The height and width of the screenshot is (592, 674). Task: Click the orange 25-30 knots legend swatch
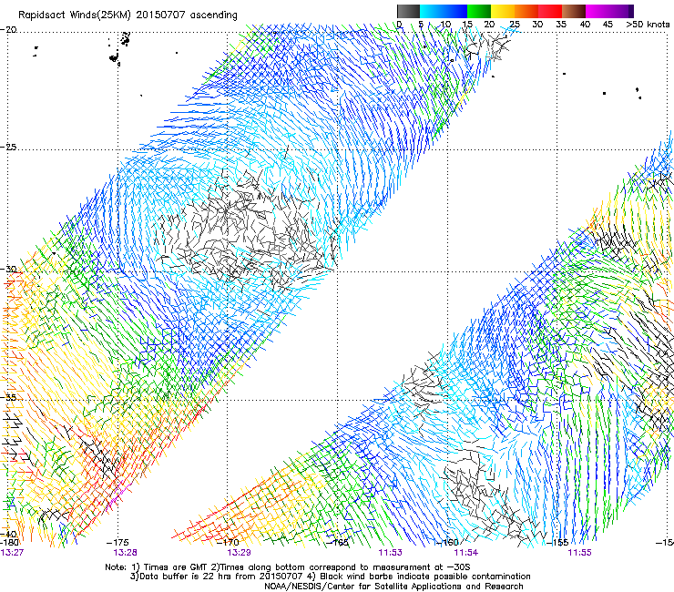point(526,11)
